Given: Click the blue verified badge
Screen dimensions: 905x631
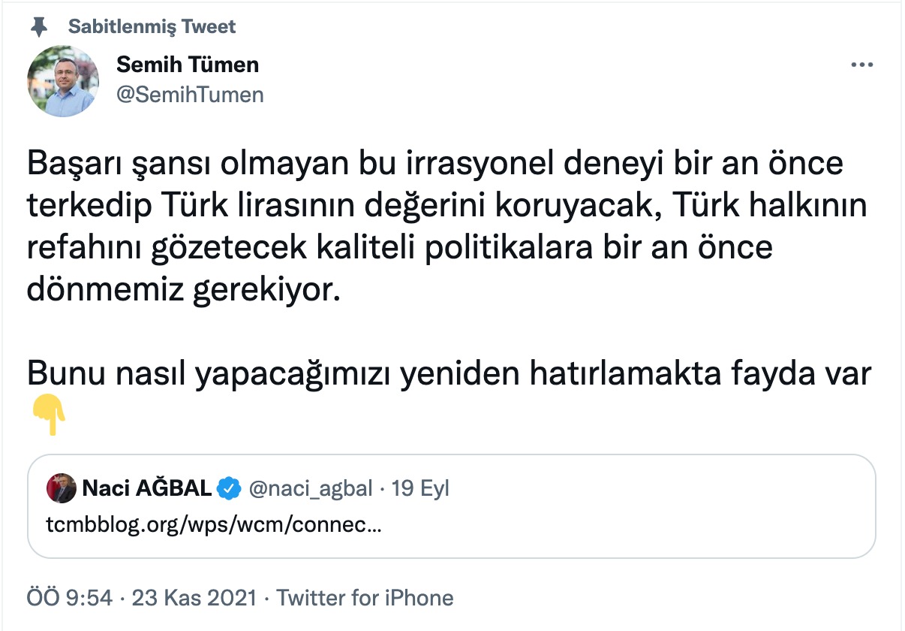Looking at the screenshot, I should [228, 489].
